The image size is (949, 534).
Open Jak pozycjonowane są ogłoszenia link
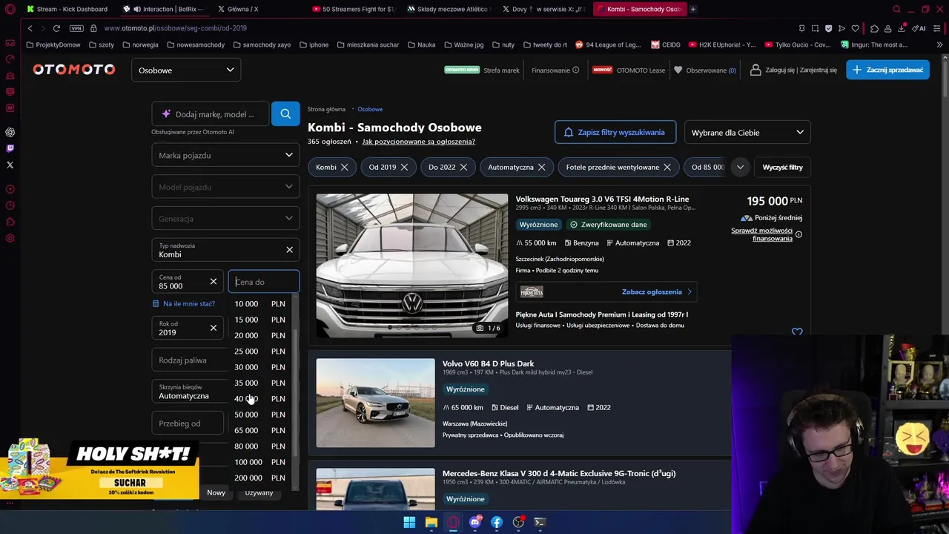(419, 142)
